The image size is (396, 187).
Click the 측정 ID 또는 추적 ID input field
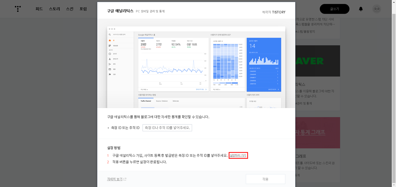tap(167, 128)
